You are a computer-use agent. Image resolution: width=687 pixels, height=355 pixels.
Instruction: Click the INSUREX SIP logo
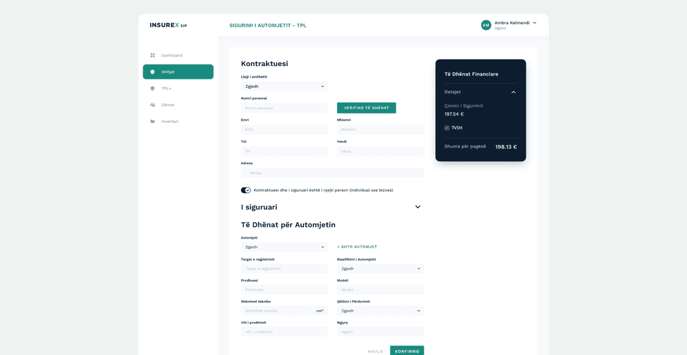pyautogui.click(x=169, y=25)
